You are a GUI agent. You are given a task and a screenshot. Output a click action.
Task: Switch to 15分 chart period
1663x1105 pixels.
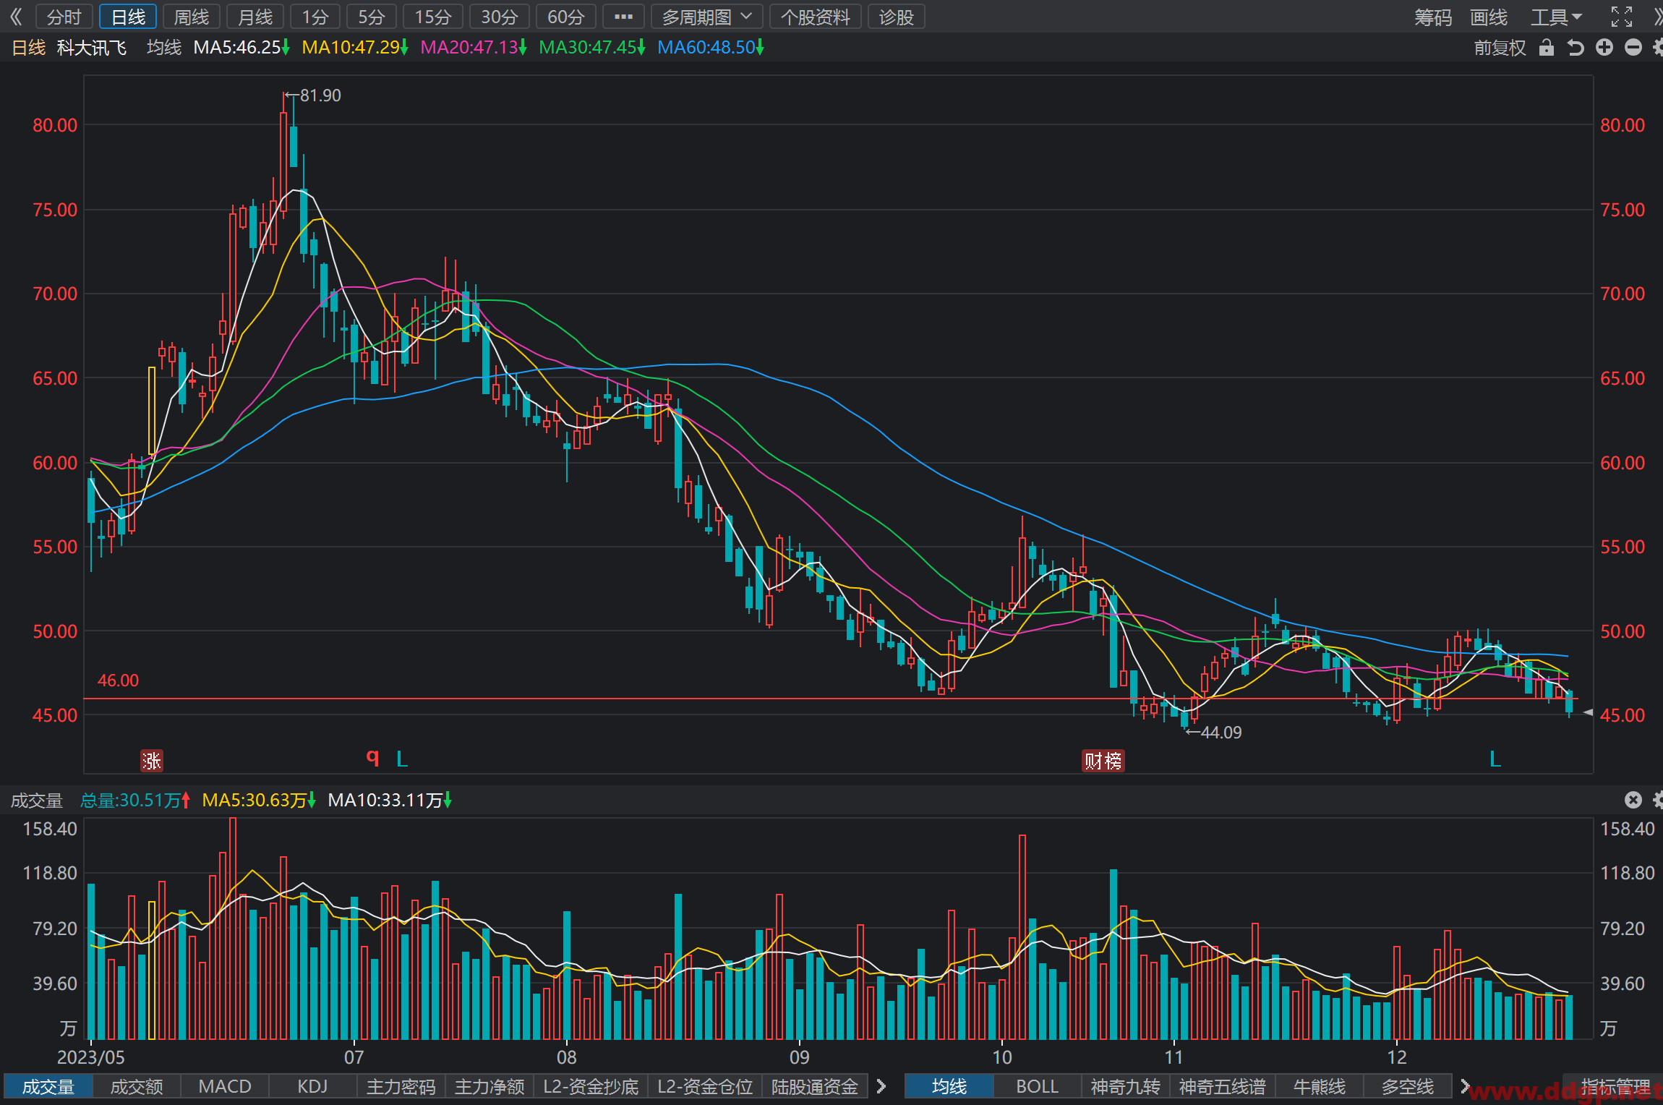[x=433, y=17]
